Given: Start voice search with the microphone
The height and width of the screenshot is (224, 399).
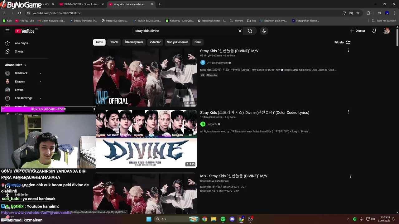Looking at the screenshot, I should (x=264, y=31).
